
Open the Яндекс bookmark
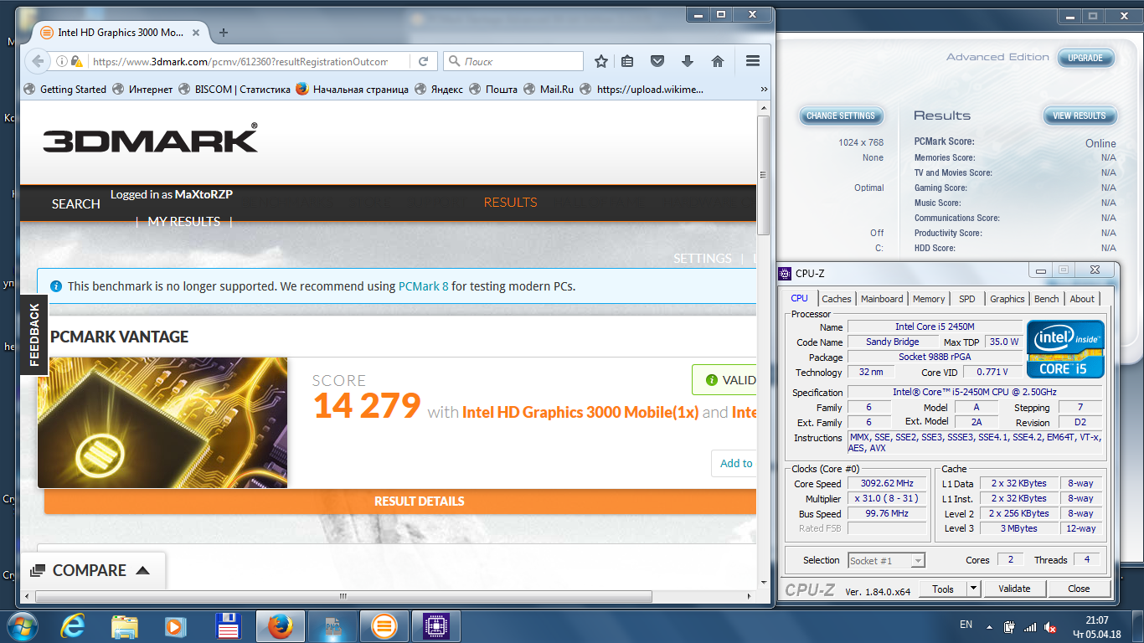click(x=439, y=90)
